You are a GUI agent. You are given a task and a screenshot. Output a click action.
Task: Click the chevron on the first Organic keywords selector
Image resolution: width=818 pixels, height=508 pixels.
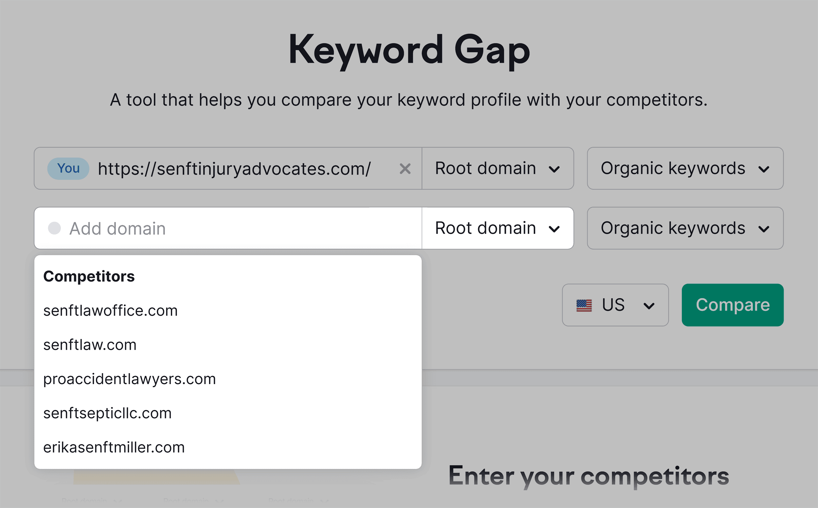764,169
